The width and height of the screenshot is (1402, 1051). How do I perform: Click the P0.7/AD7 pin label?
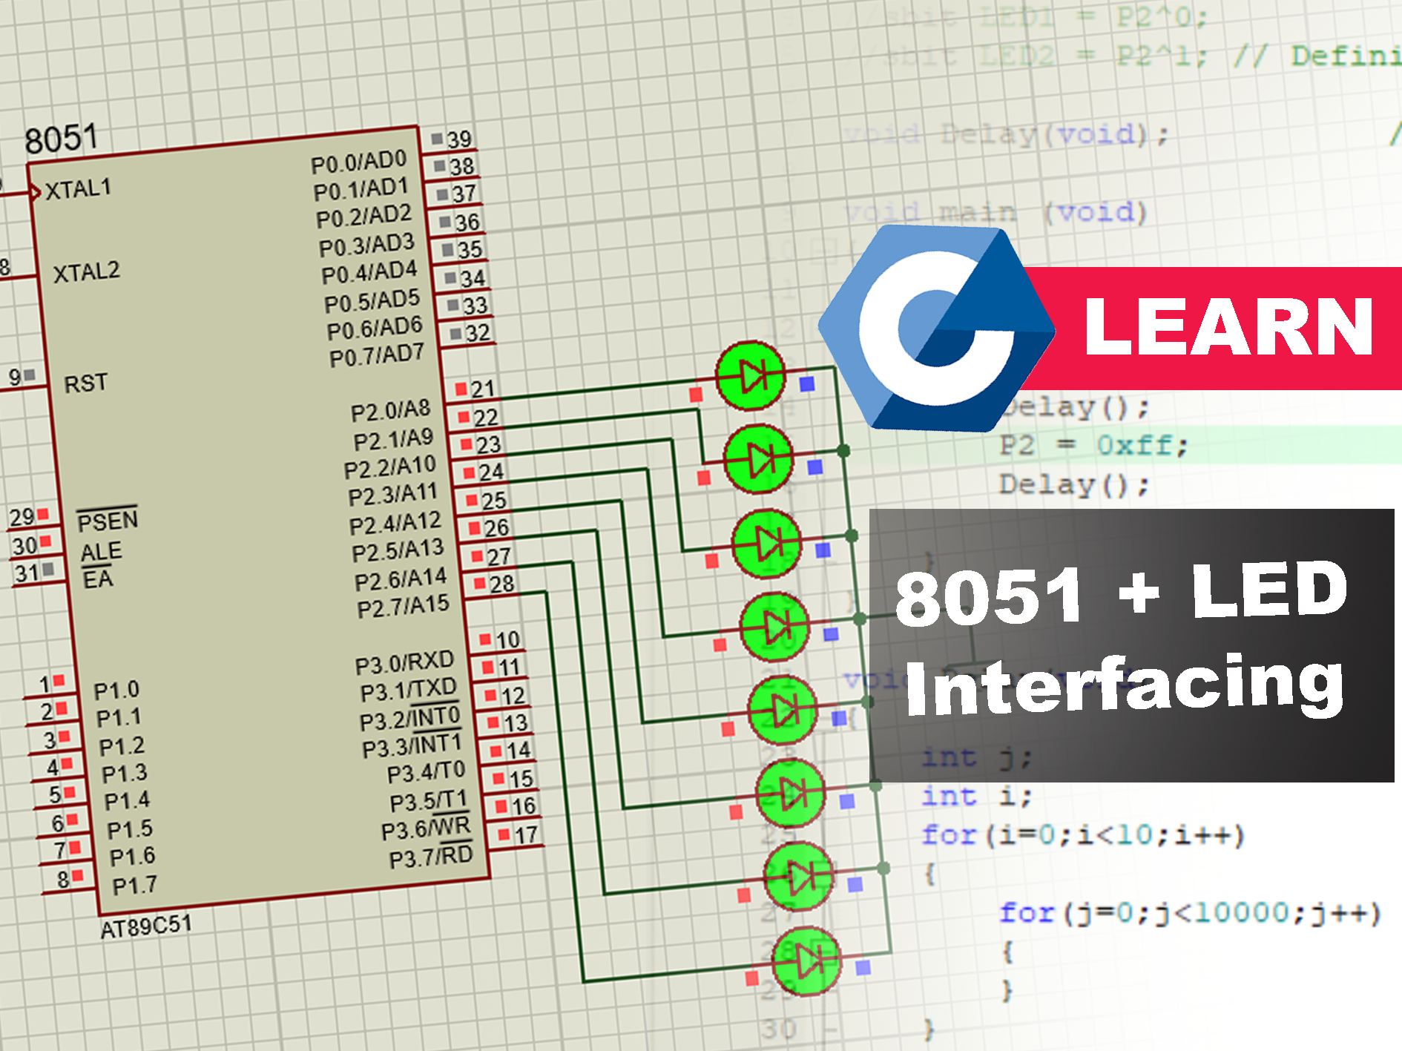coord(377,356)
